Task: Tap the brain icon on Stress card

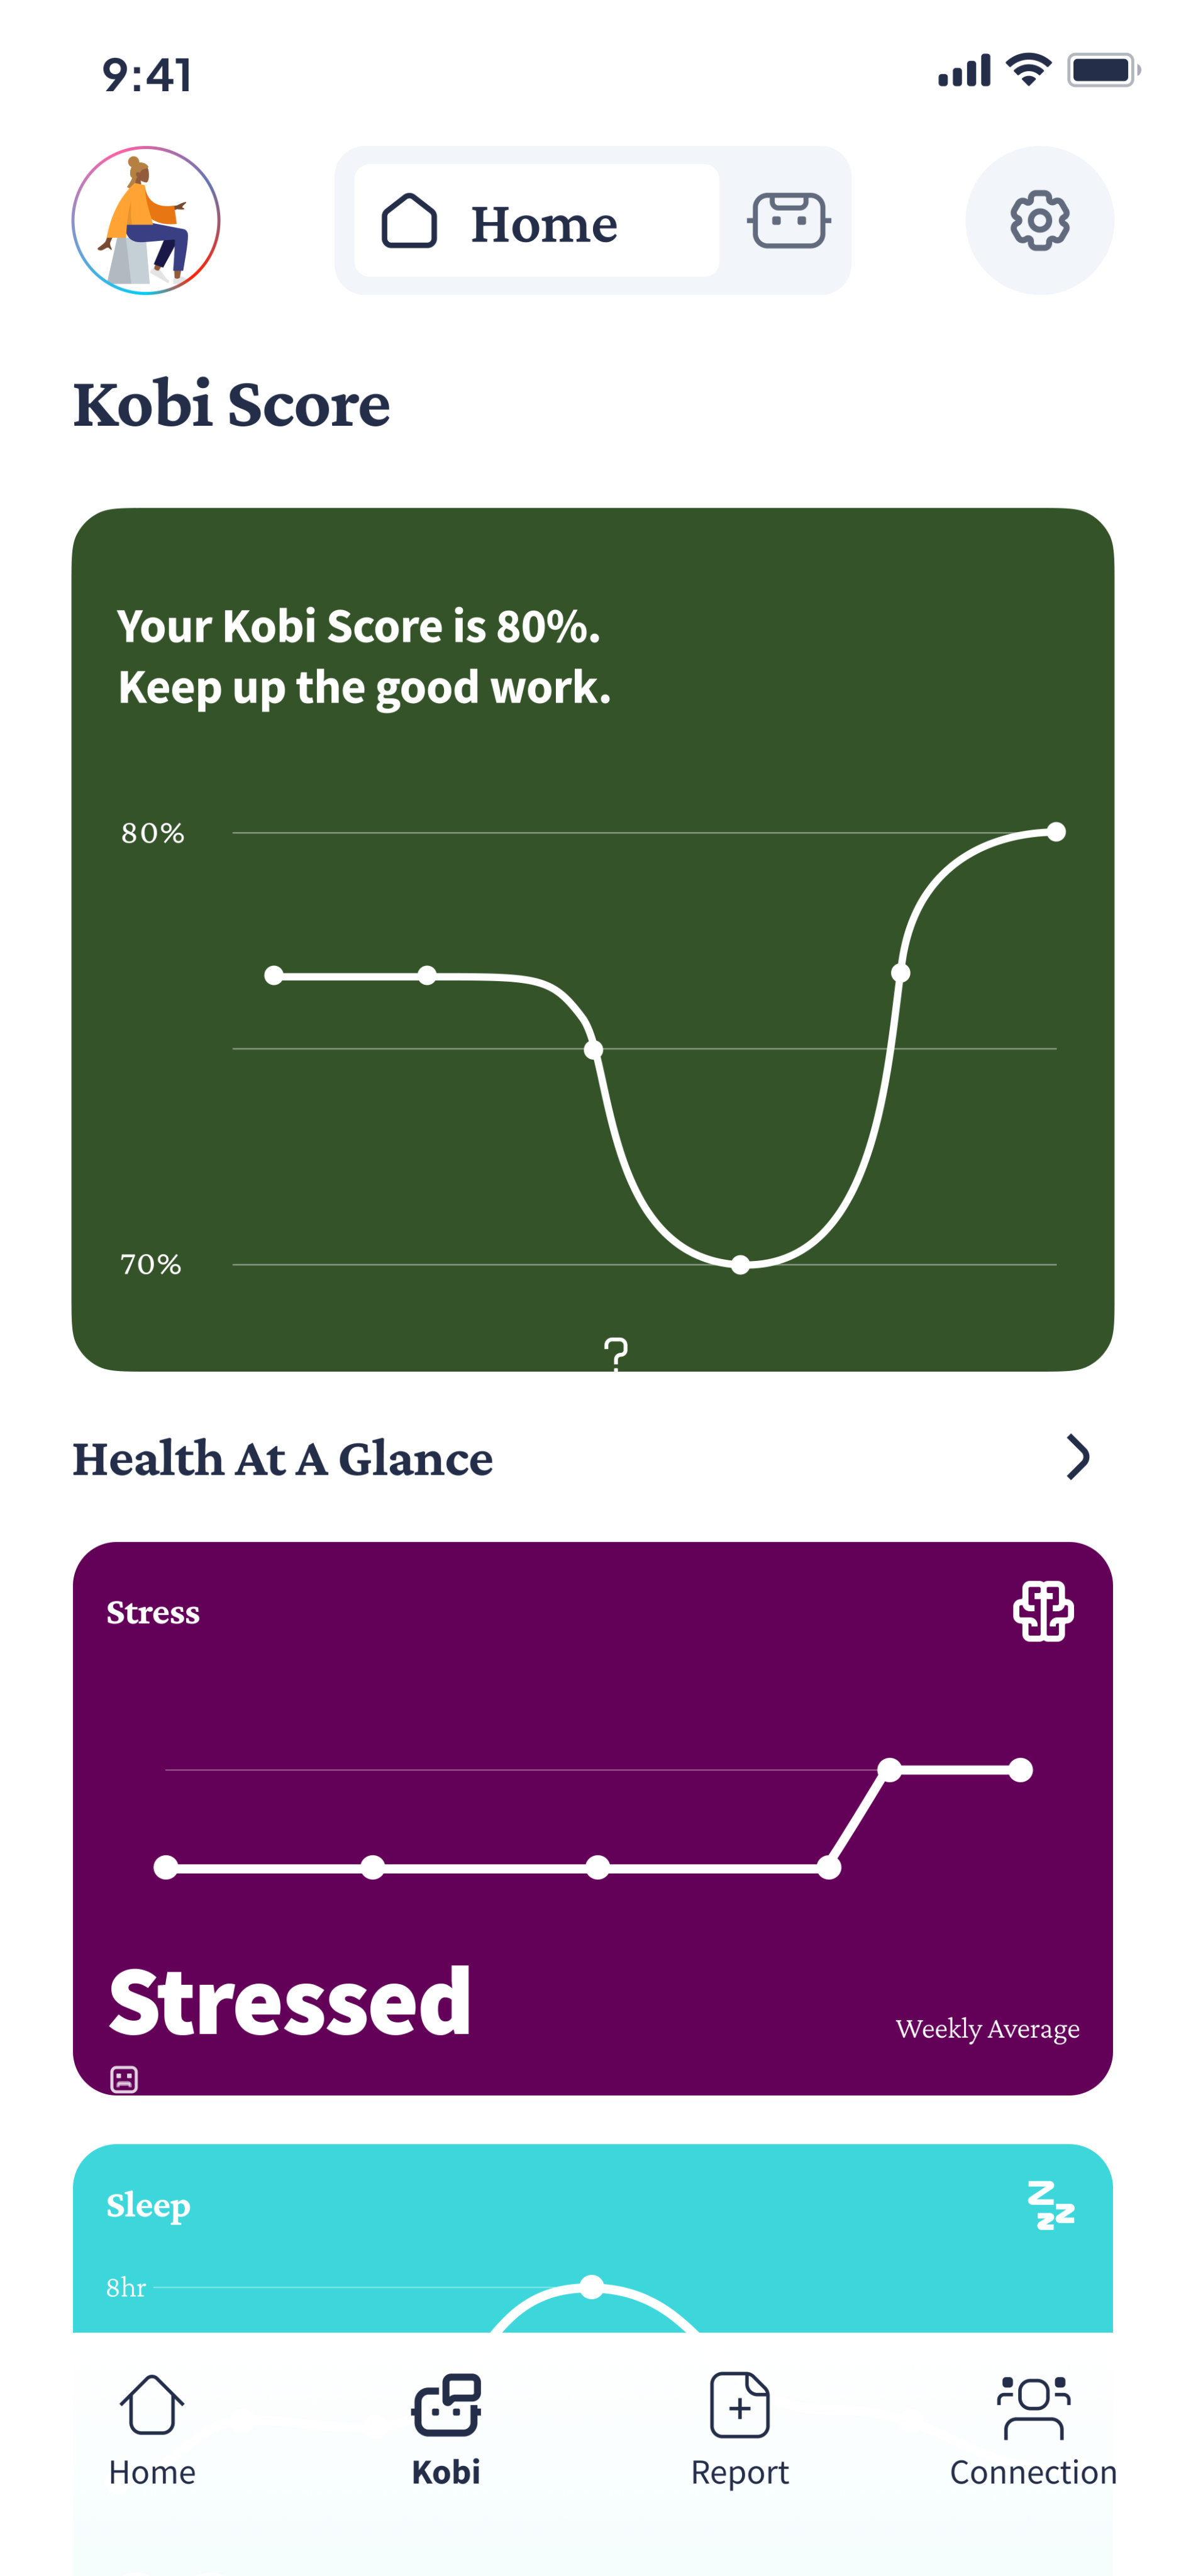Action: (x=1042, y=1611)
